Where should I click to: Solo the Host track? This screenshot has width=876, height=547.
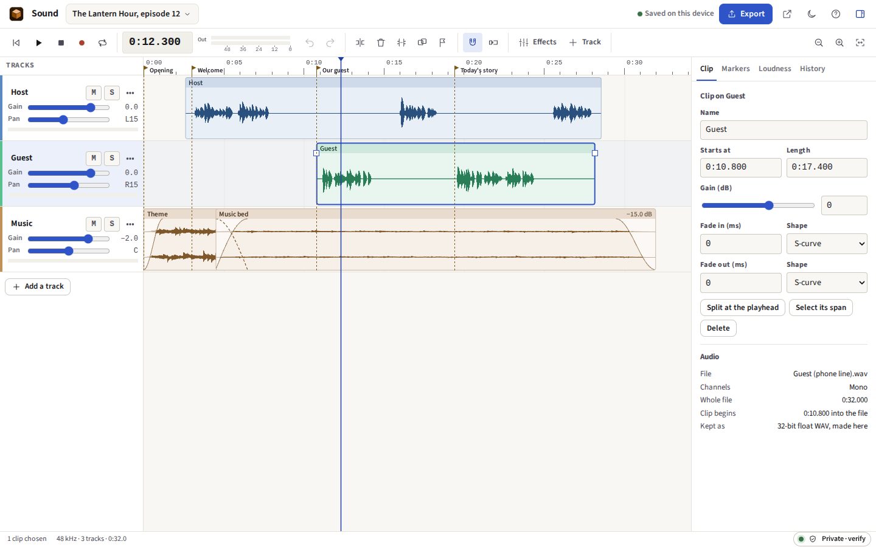(x=112, y=92)
